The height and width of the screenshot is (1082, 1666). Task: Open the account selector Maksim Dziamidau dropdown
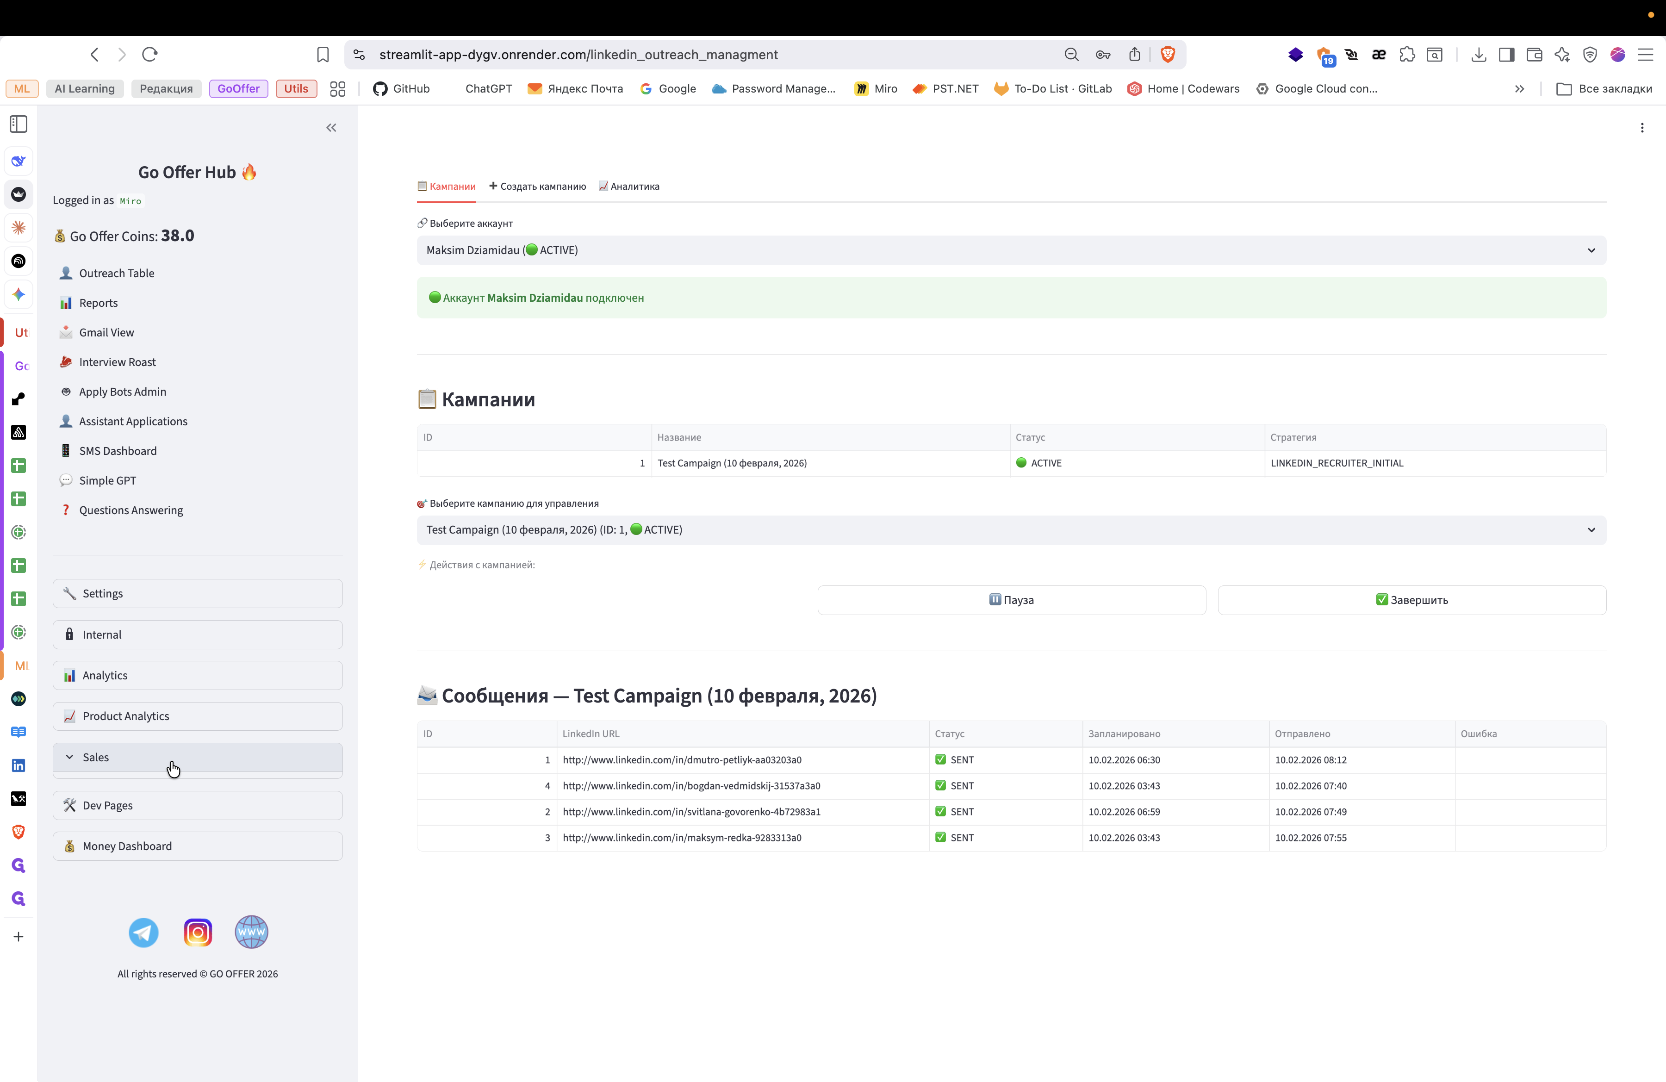[x=1011, y=250]
